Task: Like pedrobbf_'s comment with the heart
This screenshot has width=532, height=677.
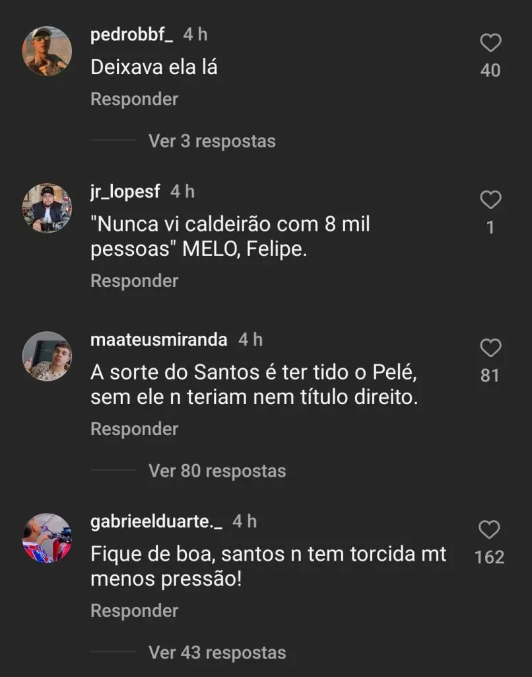Action: tap(490, 44)
